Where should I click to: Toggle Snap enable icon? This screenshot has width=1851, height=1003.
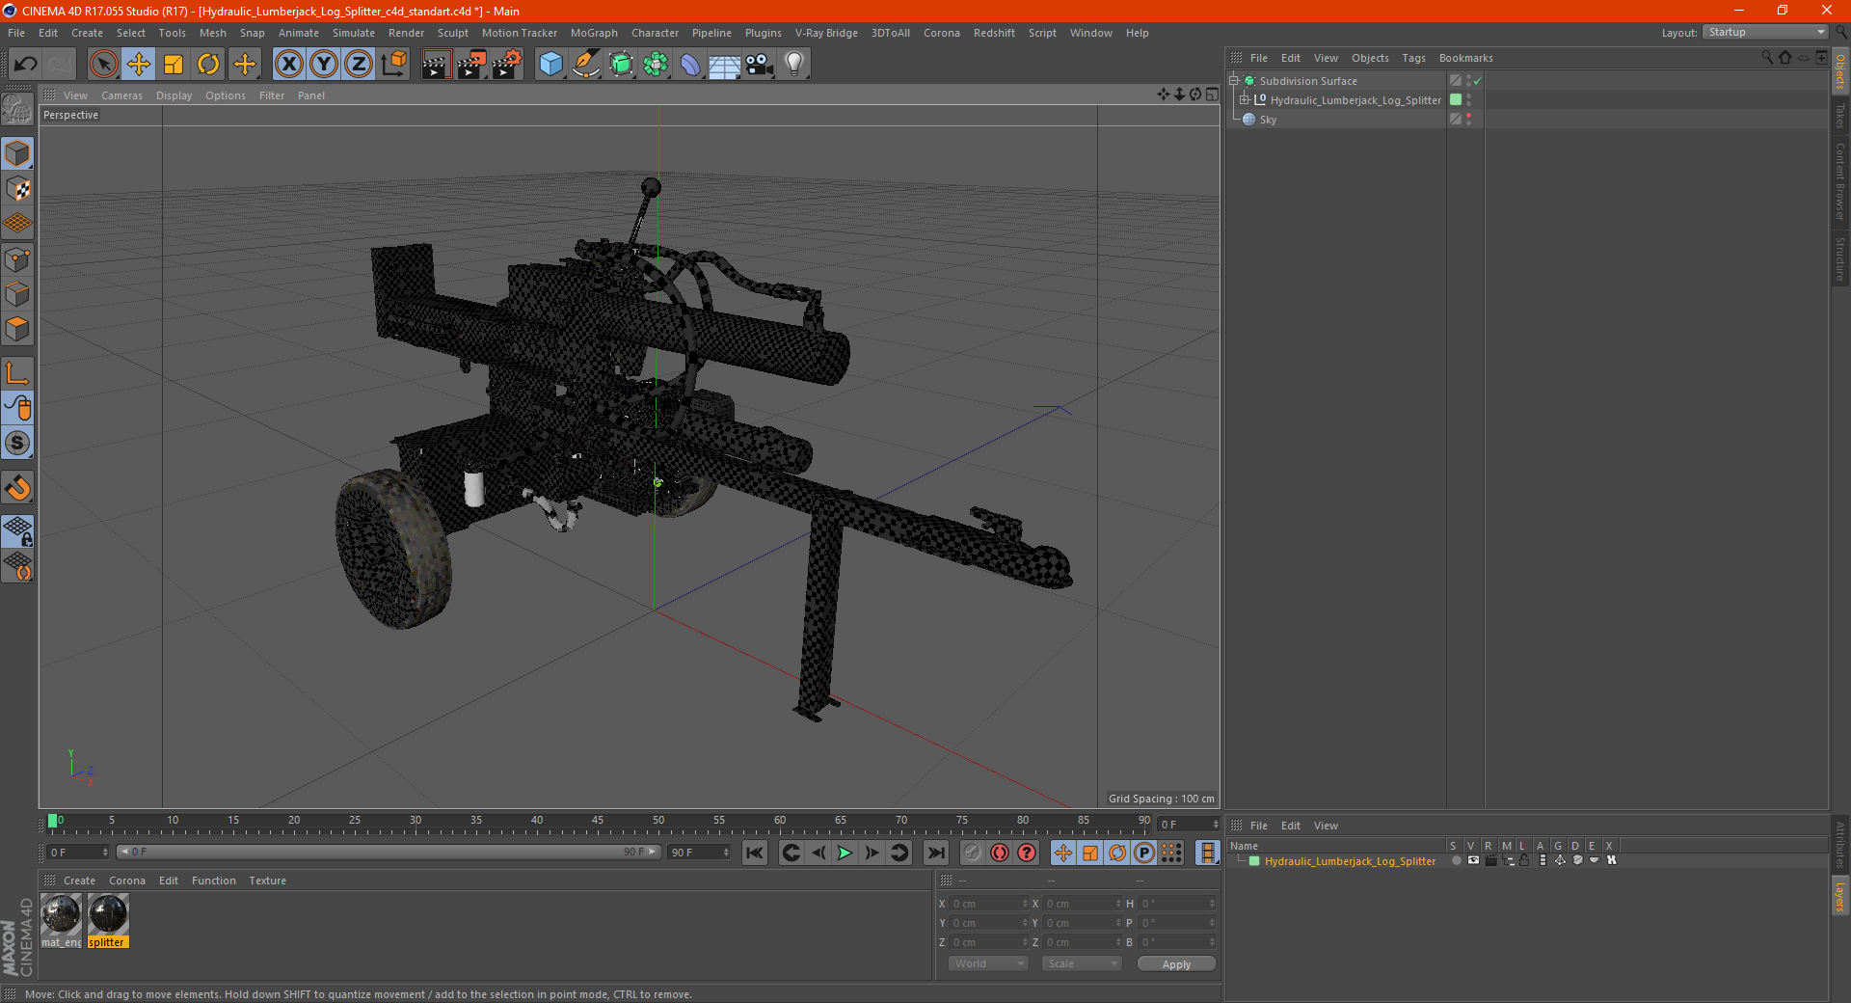(x=17, y=444)
